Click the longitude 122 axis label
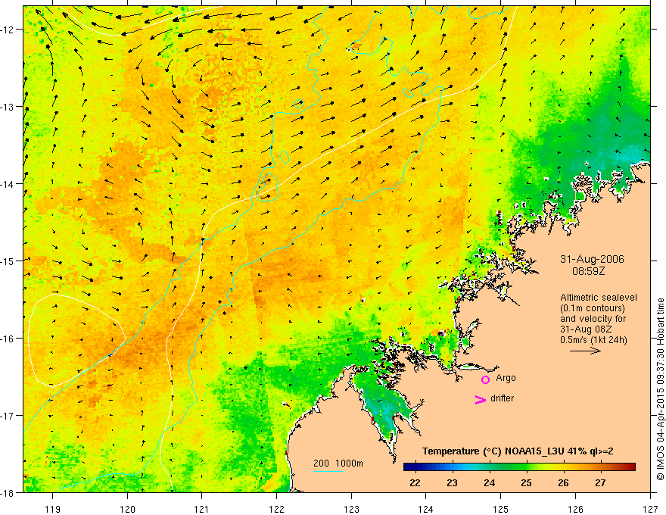The height and width of the screenshot is (515, 666). 276,509
